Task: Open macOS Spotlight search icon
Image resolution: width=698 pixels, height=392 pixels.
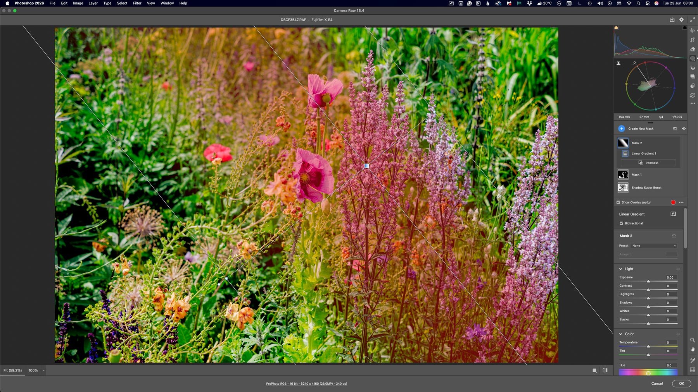Action: pos(638,3)
